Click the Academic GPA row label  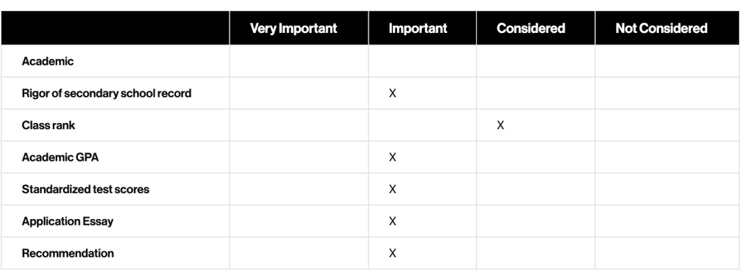point(60,157)
